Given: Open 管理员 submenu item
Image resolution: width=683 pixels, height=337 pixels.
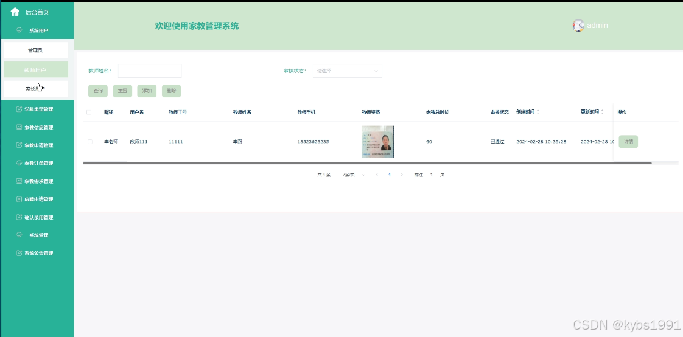Looking at the screenshot, I should [35, 50].
